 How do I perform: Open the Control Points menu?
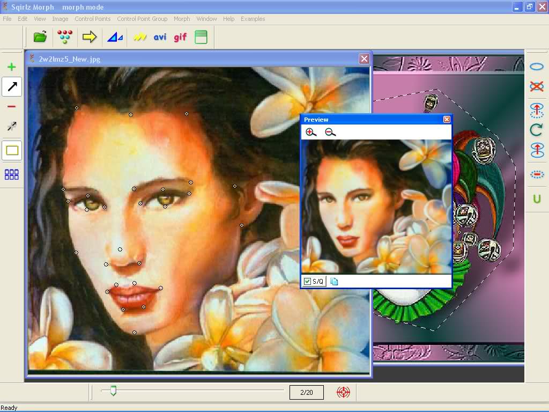point(92,19)
